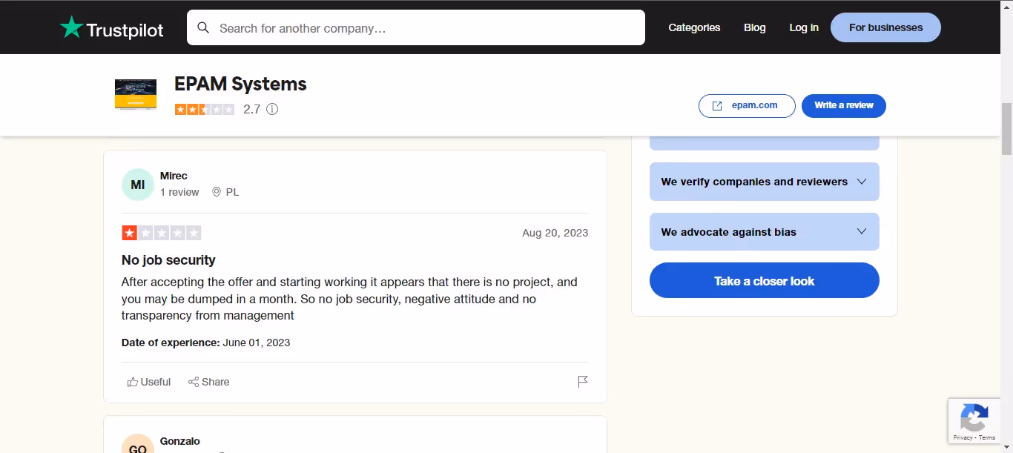Click the search magnifier icon

pos(203,28)
